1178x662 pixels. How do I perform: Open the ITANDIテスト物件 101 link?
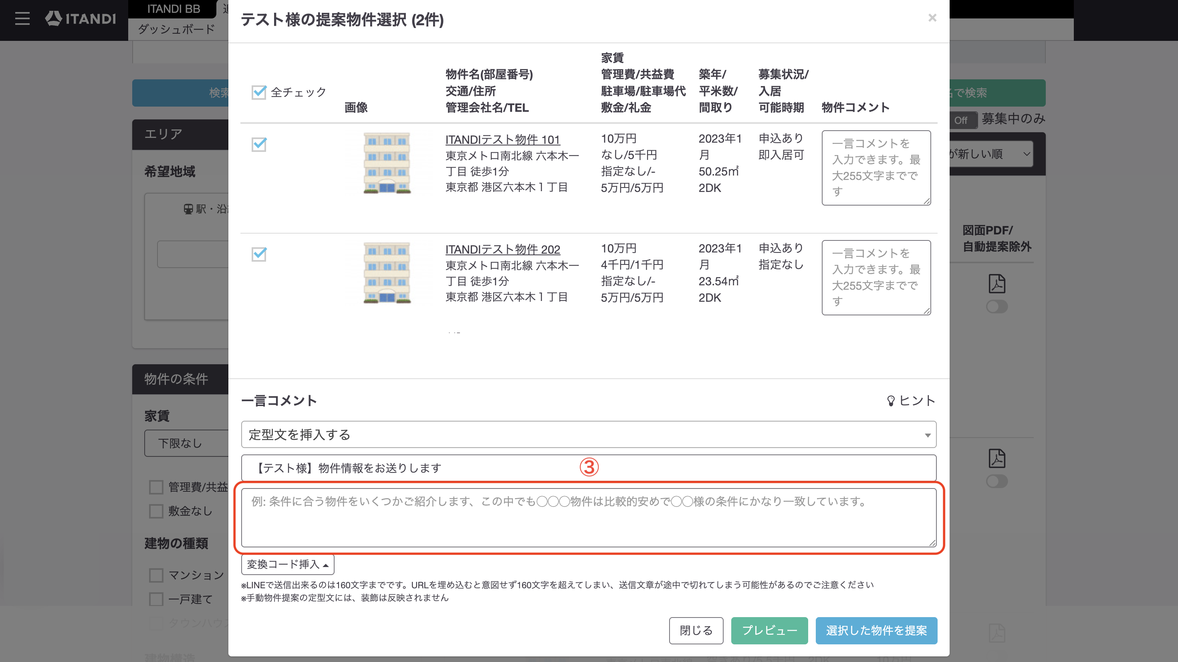coord(502,139)
